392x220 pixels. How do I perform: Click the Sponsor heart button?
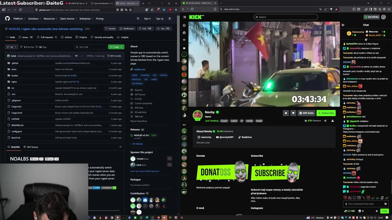coord(110,29)
